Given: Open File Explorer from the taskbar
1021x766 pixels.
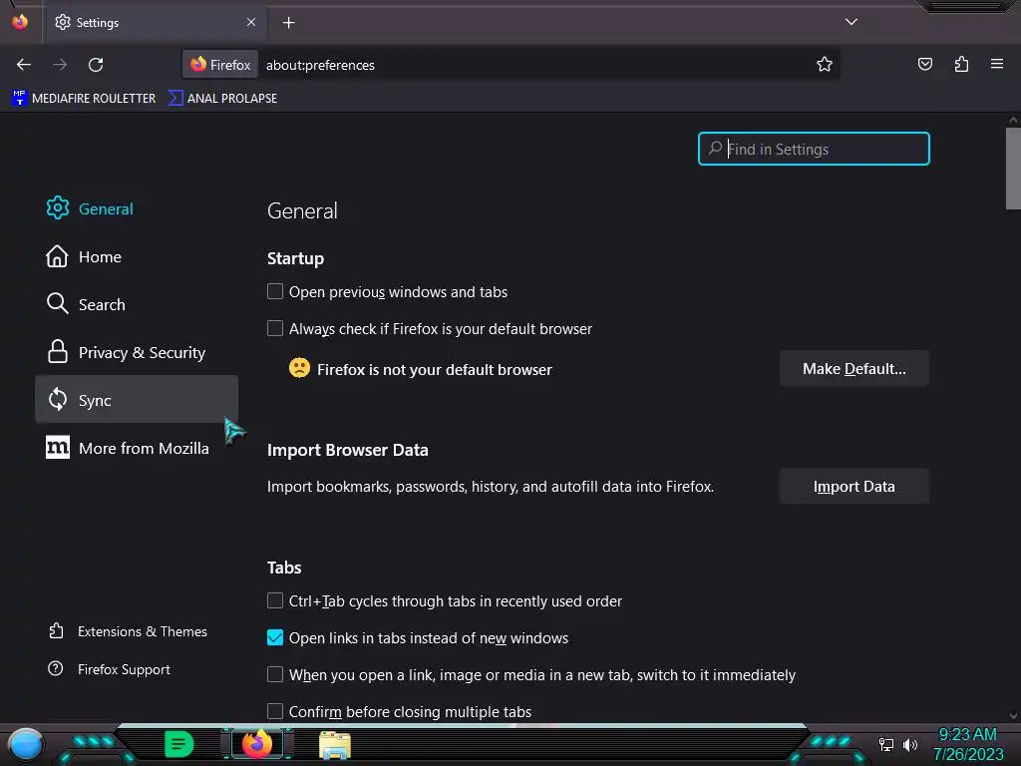Looking at the screenshot, I should pyautogui.click(x=335, y=744).
